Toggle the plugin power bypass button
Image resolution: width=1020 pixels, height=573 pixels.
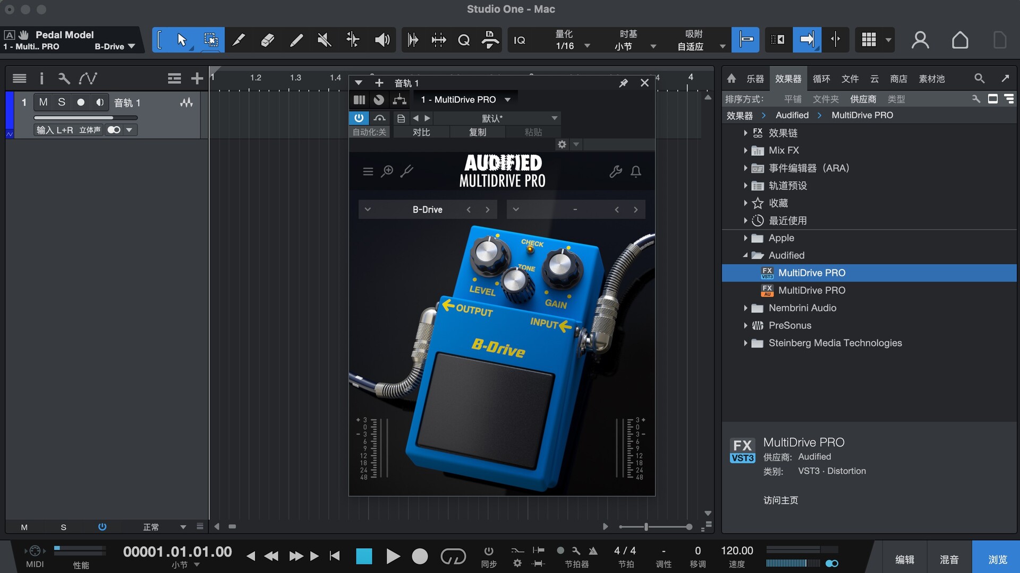(359, 118)
